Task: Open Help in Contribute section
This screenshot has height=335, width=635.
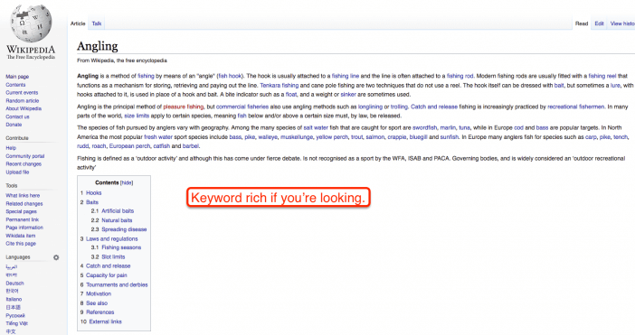Action: 11,148
